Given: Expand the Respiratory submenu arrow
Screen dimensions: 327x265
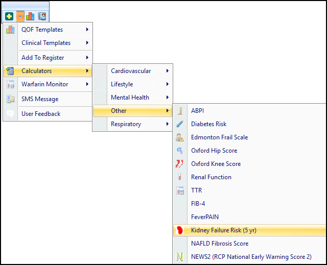Looking at the screenshot, I should coord(167,124).
